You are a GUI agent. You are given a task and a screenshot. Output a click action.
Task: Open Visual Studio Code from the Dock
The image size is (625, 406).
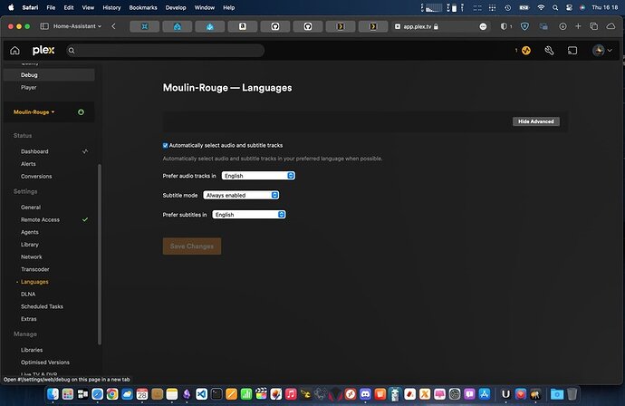202,394
